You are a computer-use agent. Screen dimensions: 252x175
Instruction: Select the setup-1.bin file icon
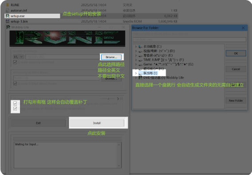(x=8, y=21)
